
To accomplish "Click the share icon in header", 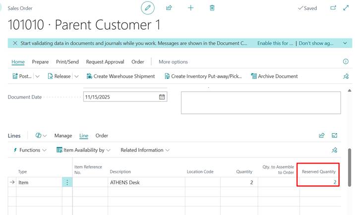I will (169, 8).
